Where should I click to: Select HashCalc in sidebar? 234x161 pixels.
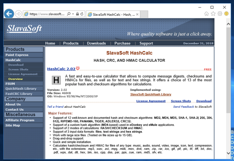pyautogui.click(x=24, y=60)
